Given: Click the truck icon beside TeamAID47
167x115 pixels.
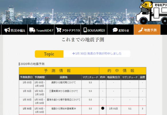Looking at the screenshot, I should pyautogui.click(x=32, y=30).
